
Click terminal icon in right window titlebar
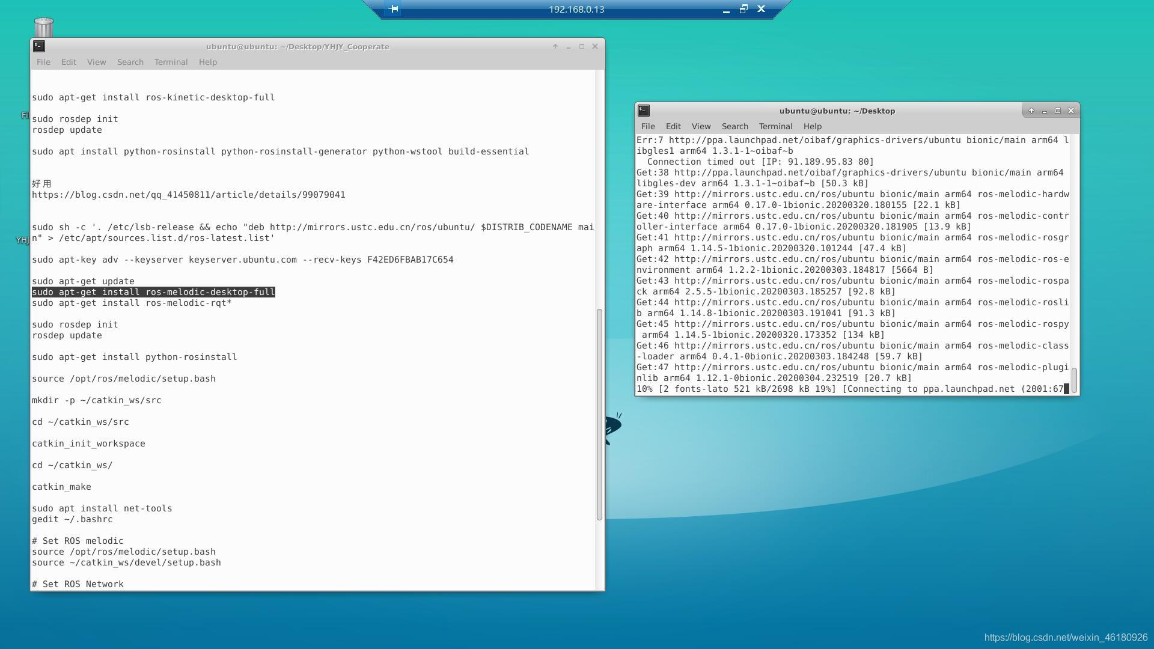tap(644, 111)
